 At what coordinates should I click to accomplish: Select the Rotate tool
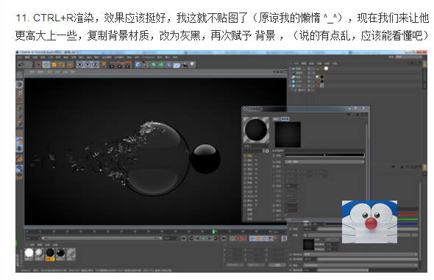[62, 65]
